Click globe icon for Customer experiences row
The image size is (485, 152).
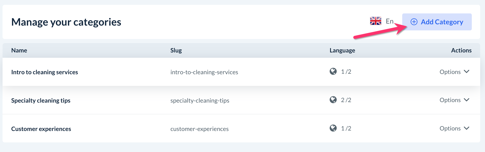point(333,128)
